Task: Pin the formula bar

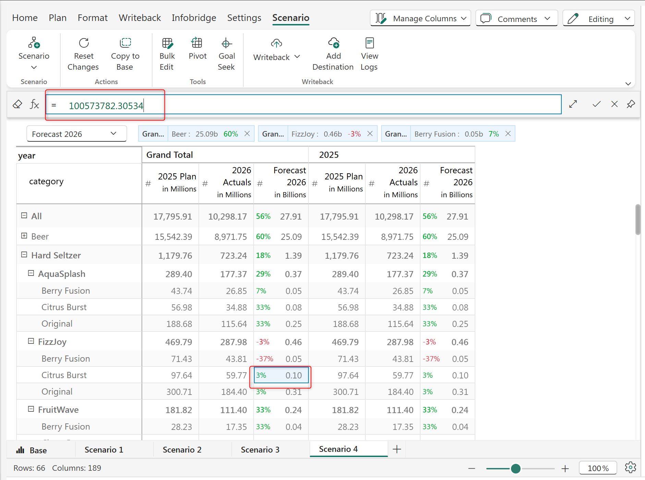Action: (x=631, y=104)
